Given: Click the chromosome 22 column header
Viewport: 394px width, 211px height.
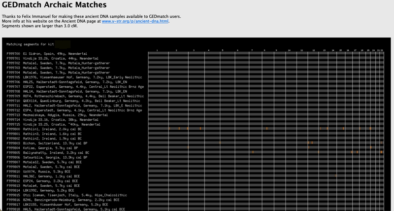Looking at the screenshot, I should (382, 50).
